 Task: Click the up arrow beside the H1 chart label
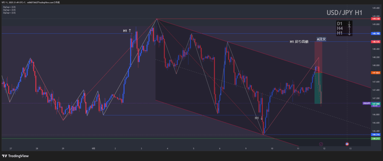pyautogui.click(x=130, y=31)
